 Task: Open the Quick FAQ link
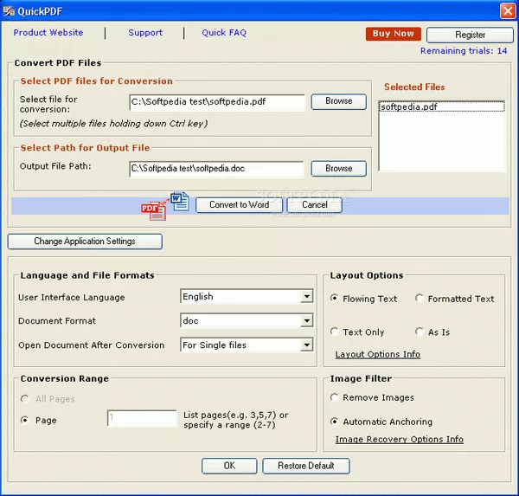(224, 33)
